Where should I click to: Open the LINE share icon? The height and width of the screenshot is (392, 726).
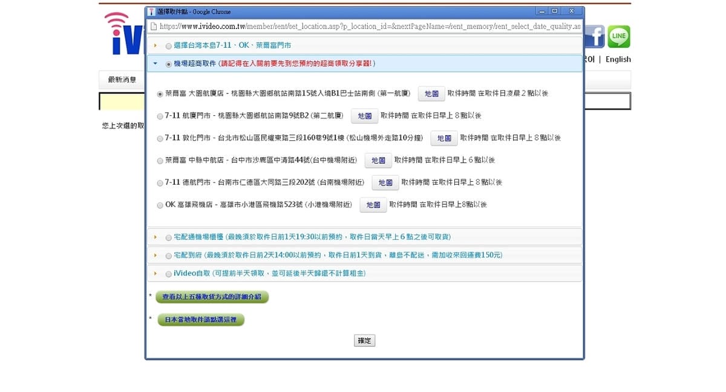coord(618,37)
